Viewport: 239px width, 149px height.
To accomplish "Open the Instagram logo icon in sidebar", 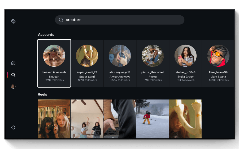I will point(13,21).
